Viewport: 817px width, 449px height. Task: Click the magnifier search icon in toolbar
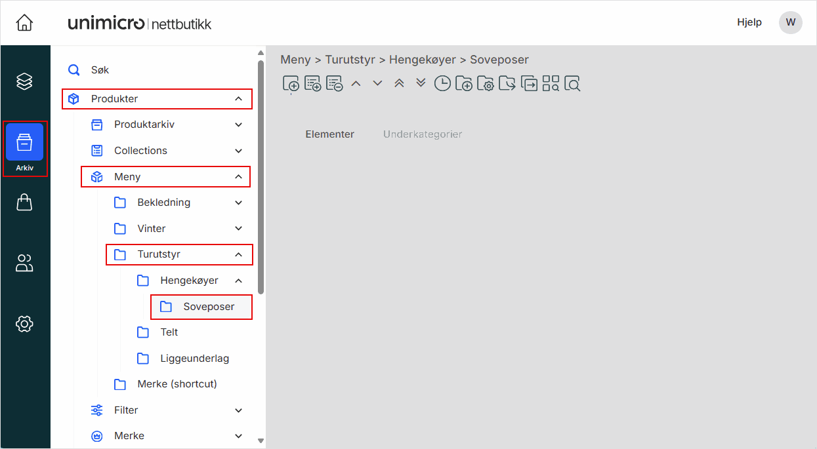click(572, 84)
